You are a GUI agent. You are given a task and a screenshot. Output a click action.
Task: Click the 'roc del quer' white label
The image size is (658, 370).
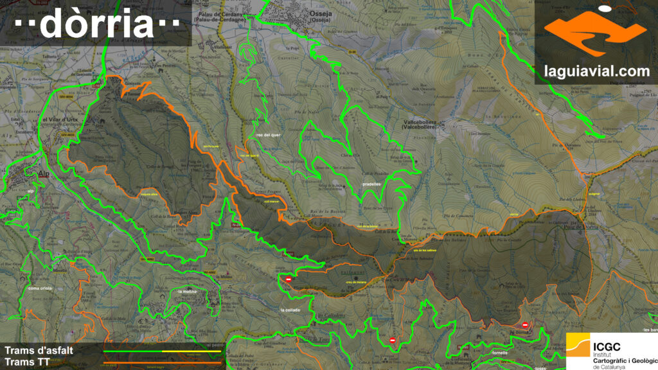pyautogui.click(x=268, y=135)
